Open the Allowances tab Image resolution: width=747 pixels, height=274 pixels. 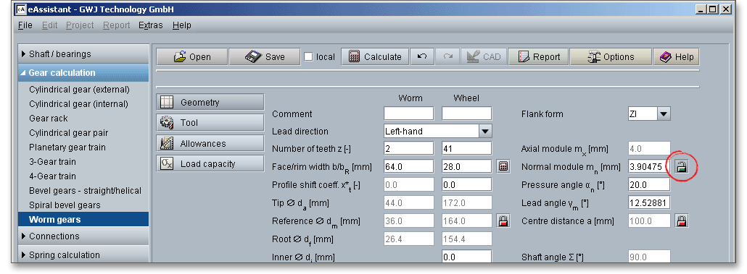(210, 143)
